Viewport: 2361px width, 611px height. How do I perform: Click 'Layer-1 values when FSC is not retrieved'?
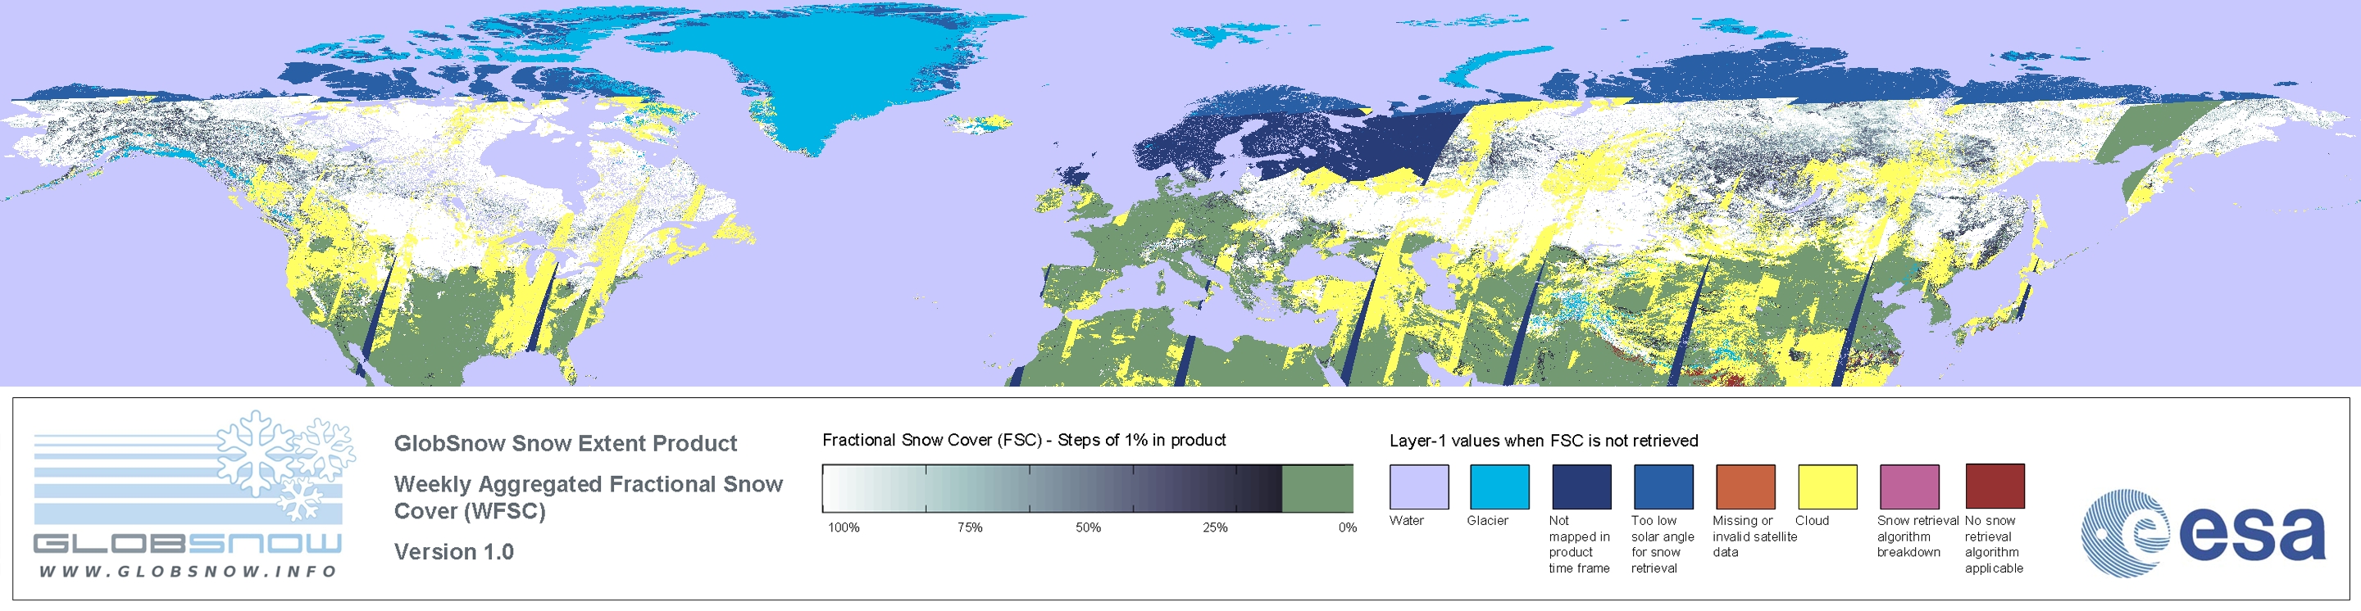point(1544,441)
